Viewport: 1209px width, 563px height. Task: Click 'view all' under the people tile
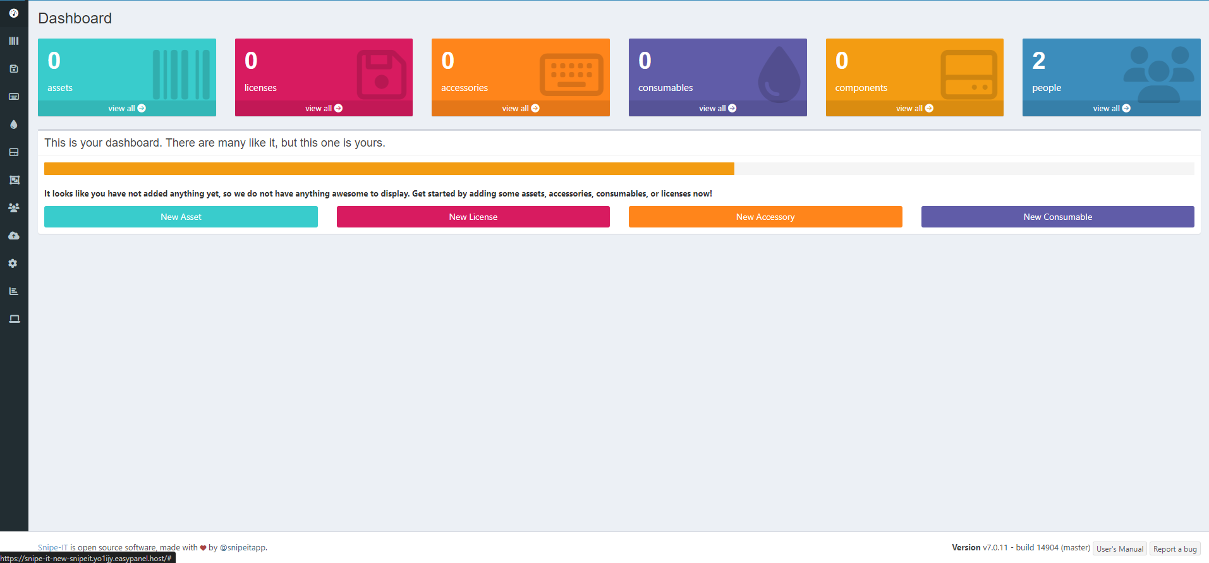point(1111,109)
